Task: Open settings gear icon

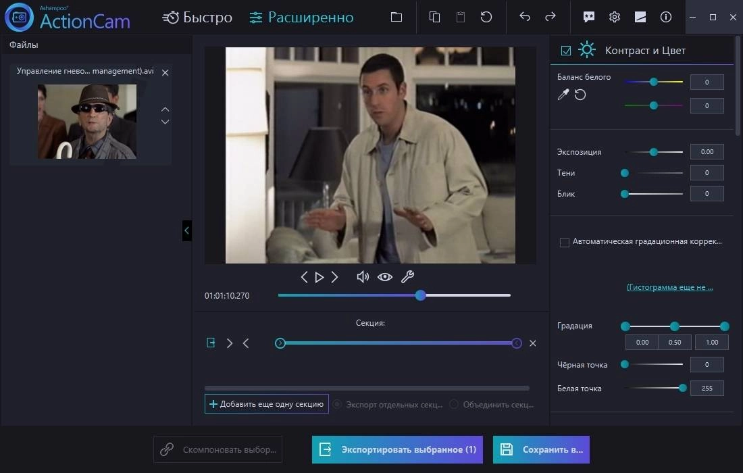Action: point(614,17)
